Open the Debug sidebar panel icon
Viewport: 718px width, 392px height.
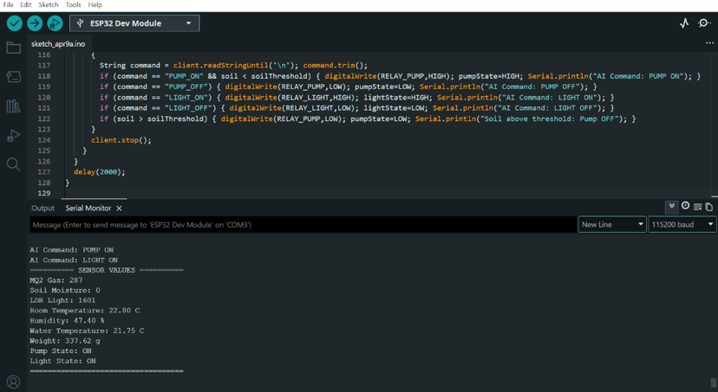tap(13, 135)
